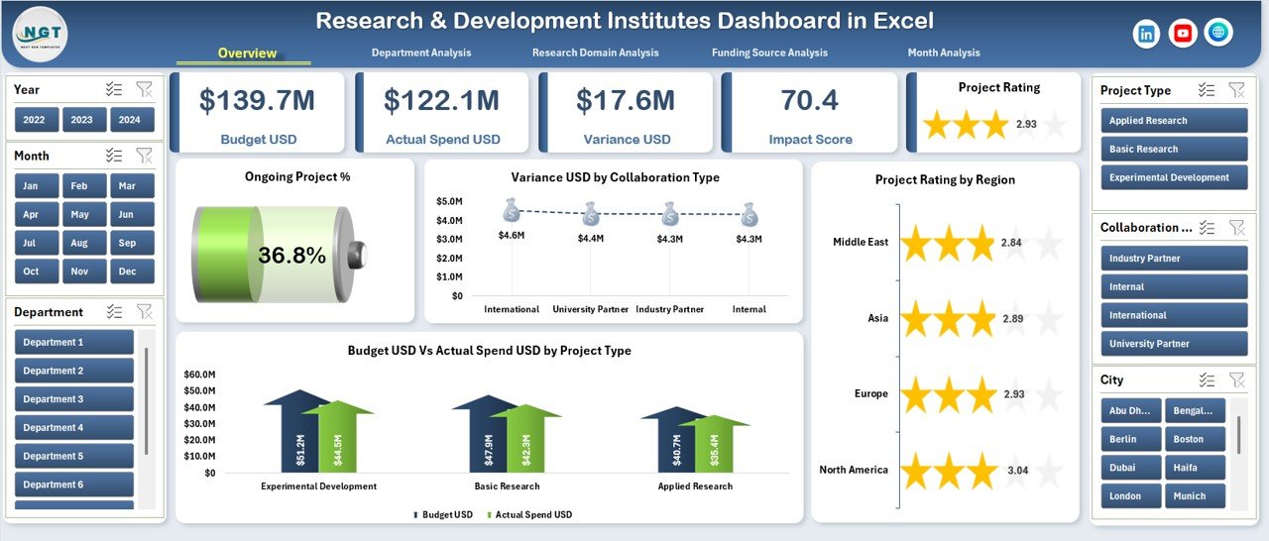The image size is (1269, 541).
Task: Toggle multi-select on Department slicer
Action: coord(114,311)
